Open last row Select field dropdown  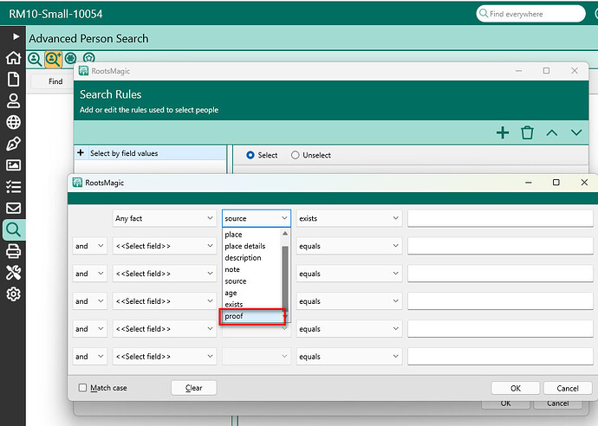tap(165, 356)
